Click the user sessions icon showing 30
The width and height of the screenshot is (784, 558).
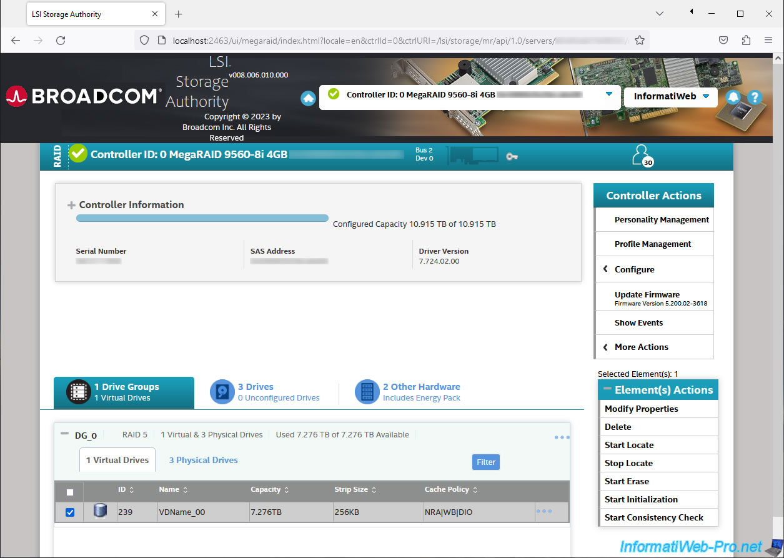(x=642, y=156)
